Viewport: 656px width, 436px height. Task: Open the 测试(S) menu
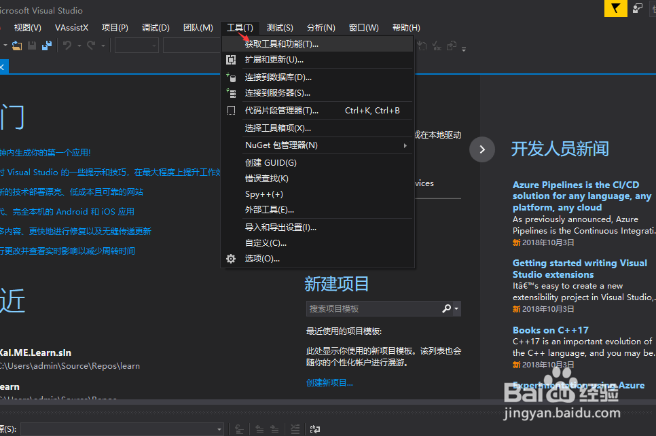pos(280,28)
